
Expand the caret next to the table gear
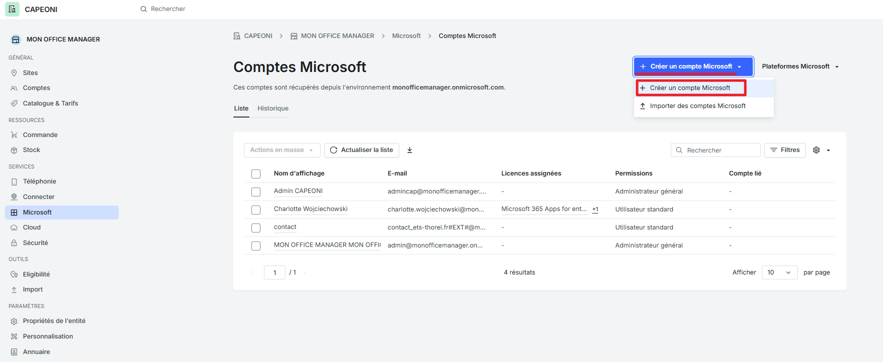click(828, 150)
